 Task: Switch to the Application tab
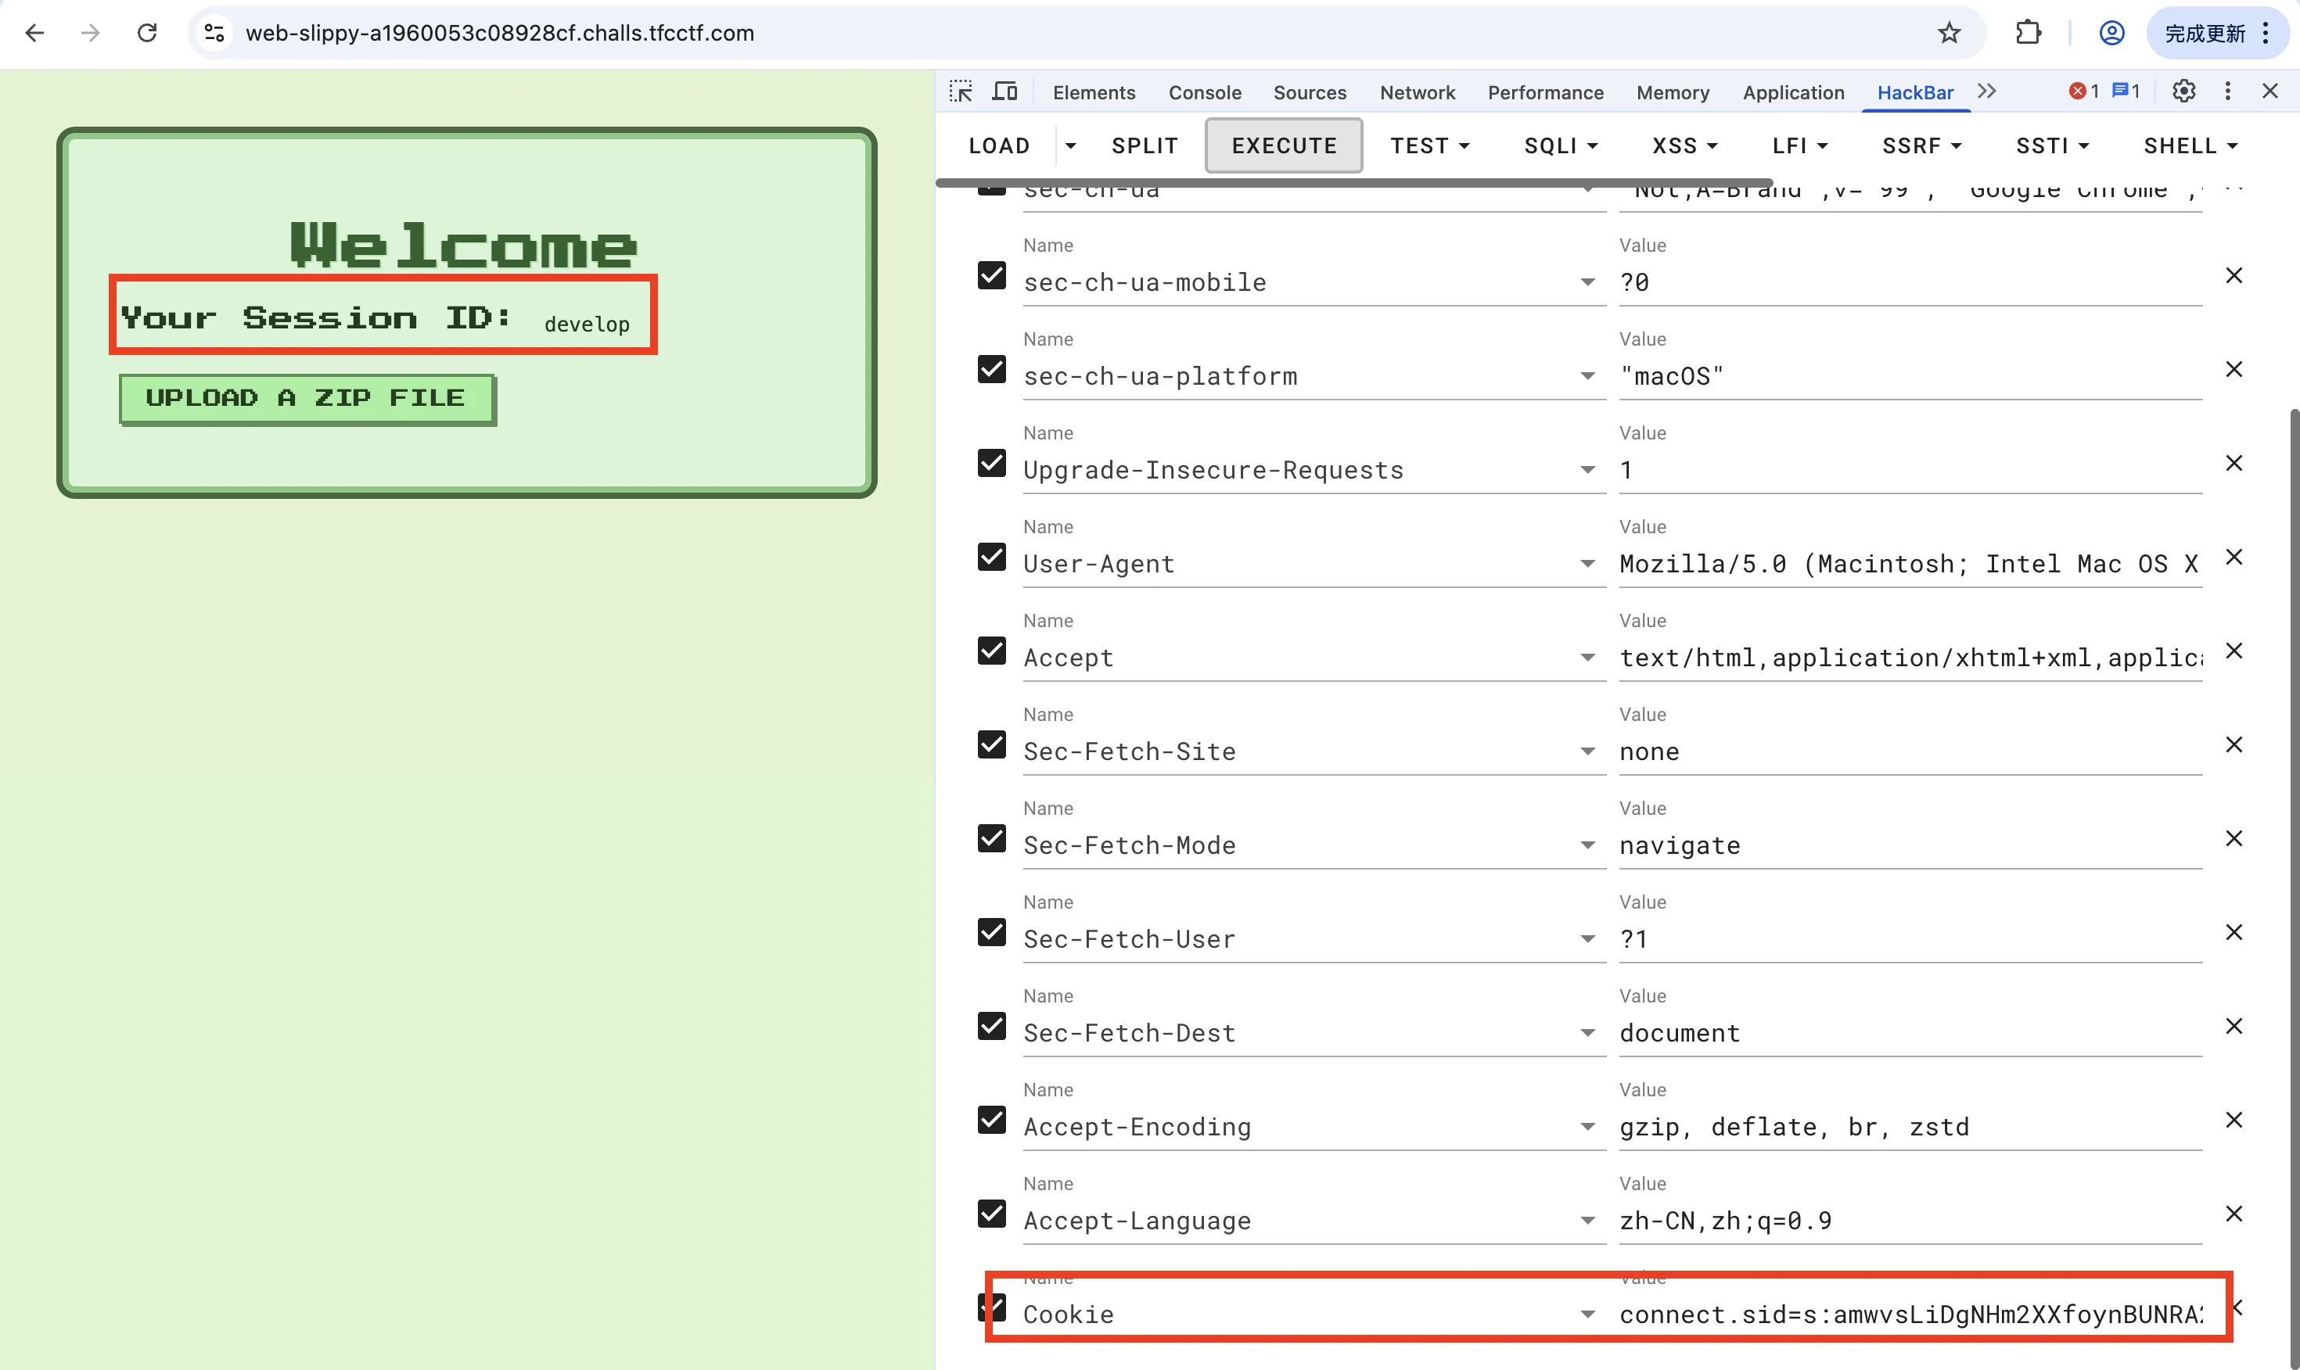pyautogui.click(x=1792, y=92)
